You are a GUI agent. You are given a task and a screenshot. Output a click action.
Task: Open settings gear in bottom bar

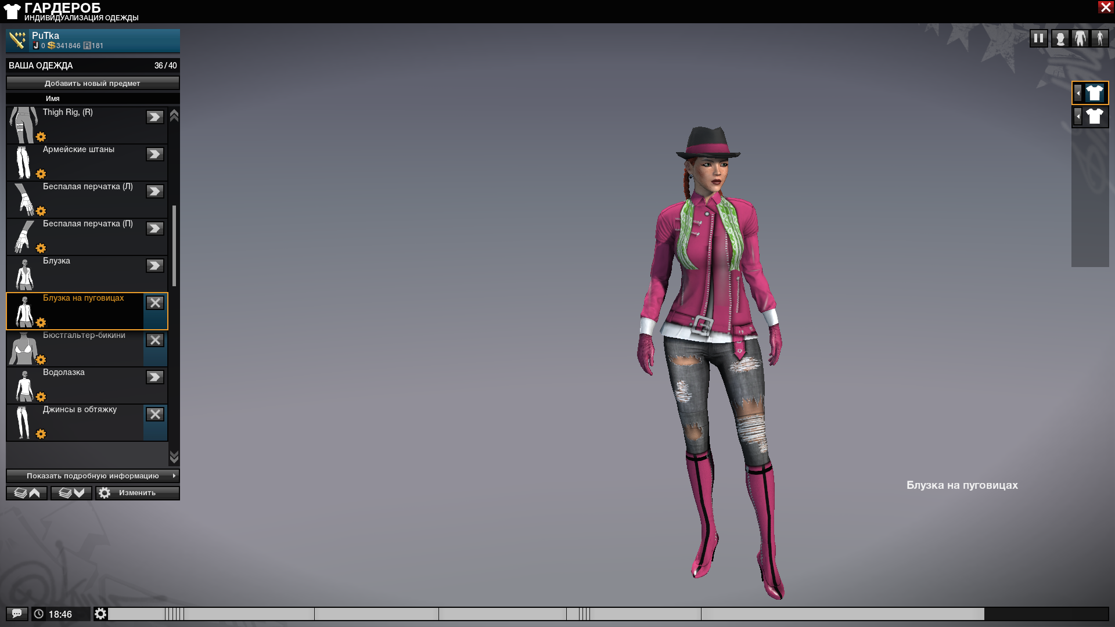[100, 614]
